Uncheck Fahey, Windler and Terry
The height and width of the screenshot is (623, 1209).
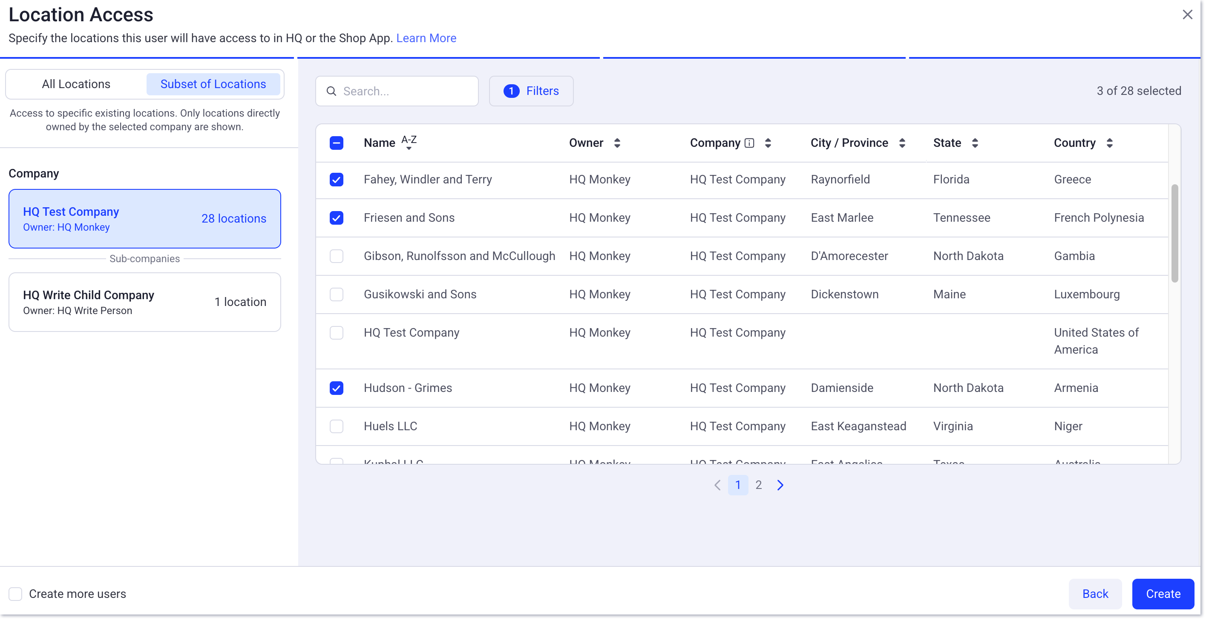tap(337, 180)
